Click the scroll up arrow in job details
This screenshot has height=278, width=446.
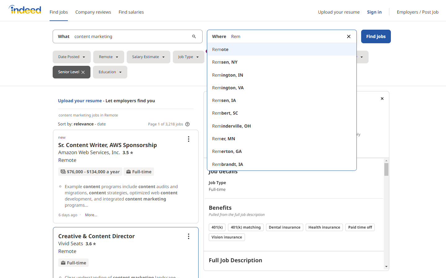[386, 161]
